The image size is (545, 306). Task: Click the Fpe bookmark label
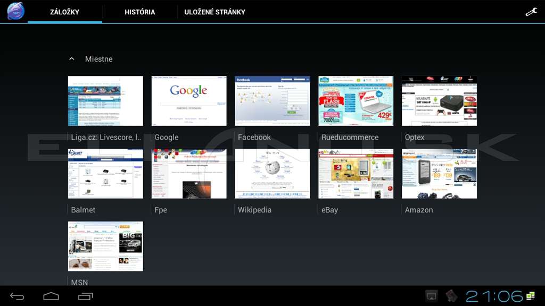[161, 210]
